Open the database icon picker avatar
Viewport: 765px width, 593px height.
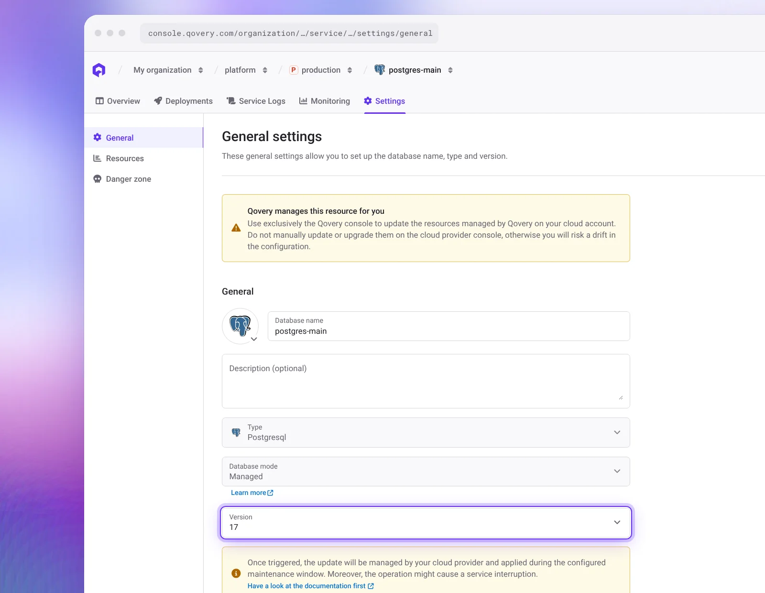click(x=240, y=326)
